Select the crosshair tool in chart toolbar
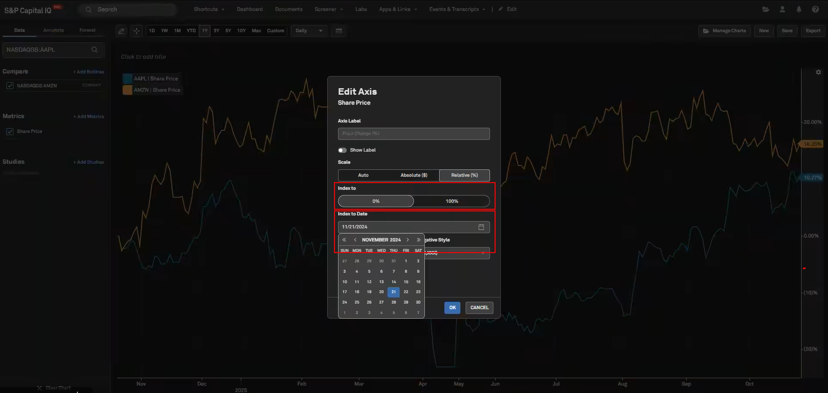This screenshot has height=393, width=828. click(137, 31)
